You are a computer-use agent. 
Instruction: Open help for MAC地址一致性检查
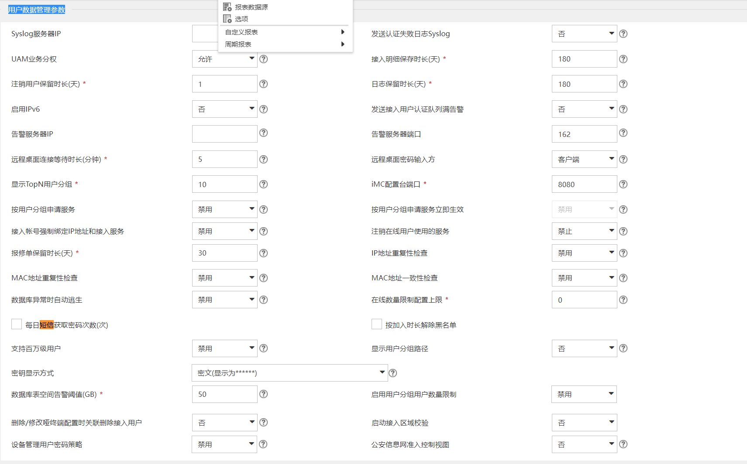coord(623,278)
